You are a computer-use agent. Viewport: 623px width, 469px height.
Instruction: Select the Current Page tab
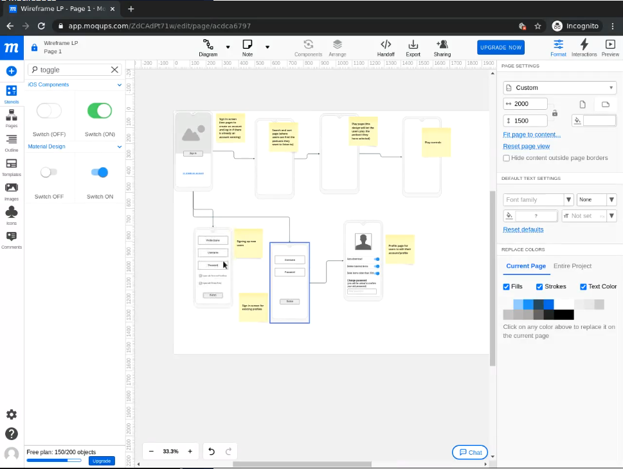point(525,266)
